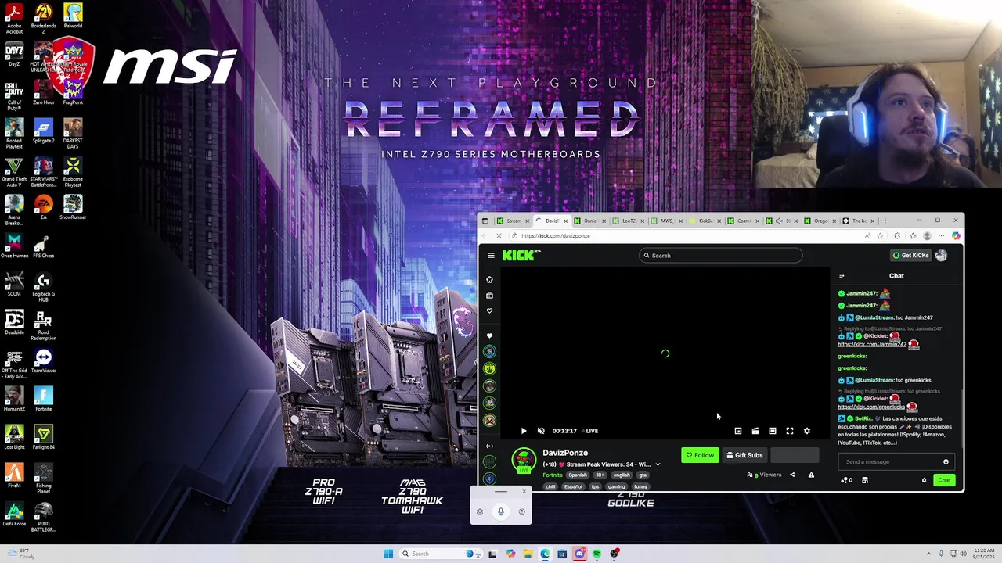Launch the Adobe Acrobat shortcut
Screen dimensions: 1002x563
pyautogui.click(x=13, y=18)
